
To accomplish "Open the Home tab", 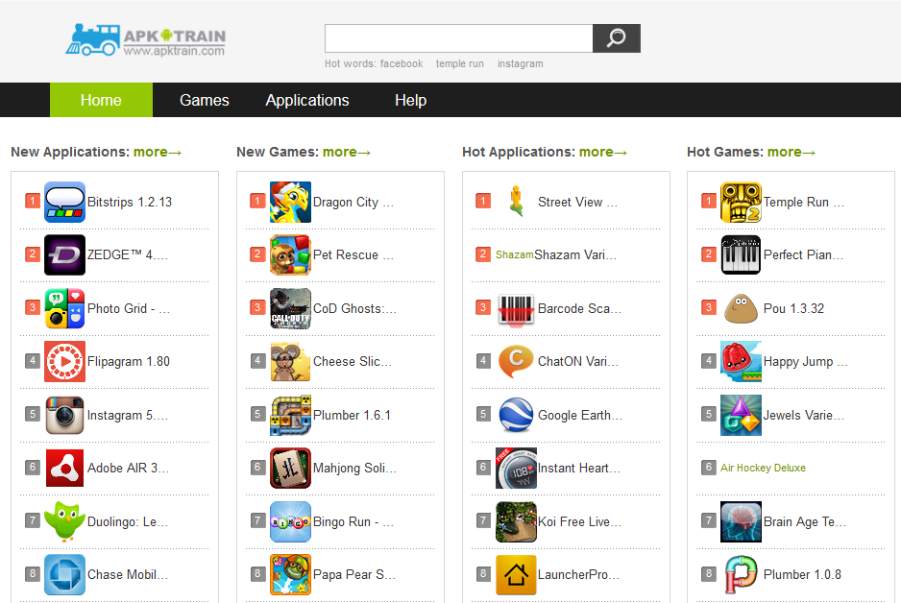I will click(x=101, y=100).
